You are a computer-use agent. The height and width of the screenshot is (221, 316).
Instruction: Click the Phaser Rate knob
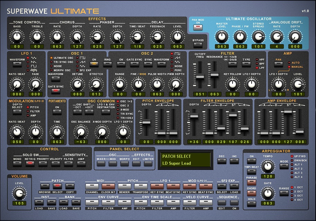(97, 37)
